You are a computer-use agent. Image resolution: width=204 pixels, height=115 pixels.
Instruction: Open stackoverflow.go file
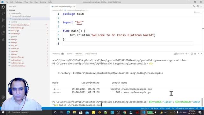tap(17, 57)
